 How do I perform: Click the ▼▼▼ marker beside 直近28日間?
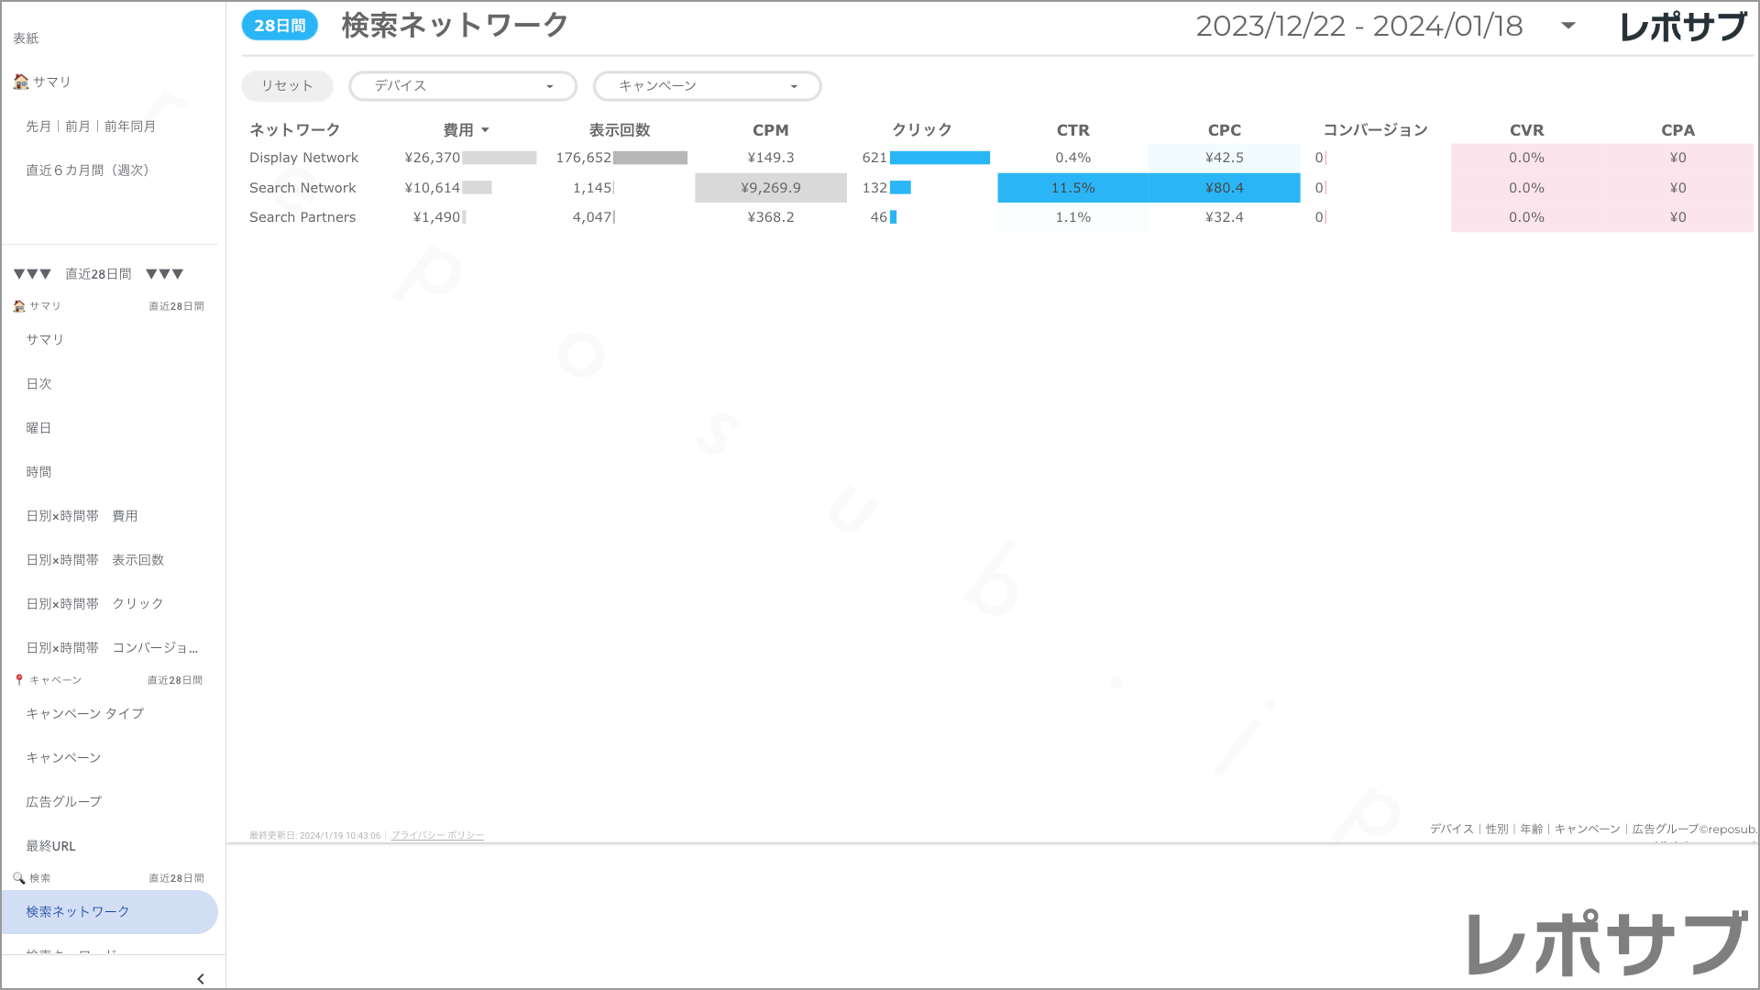31,272
